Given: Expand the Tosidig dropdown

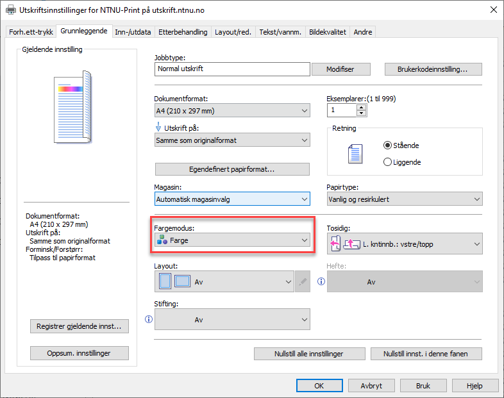Looking at the screenshot, I should click(404, 244).
